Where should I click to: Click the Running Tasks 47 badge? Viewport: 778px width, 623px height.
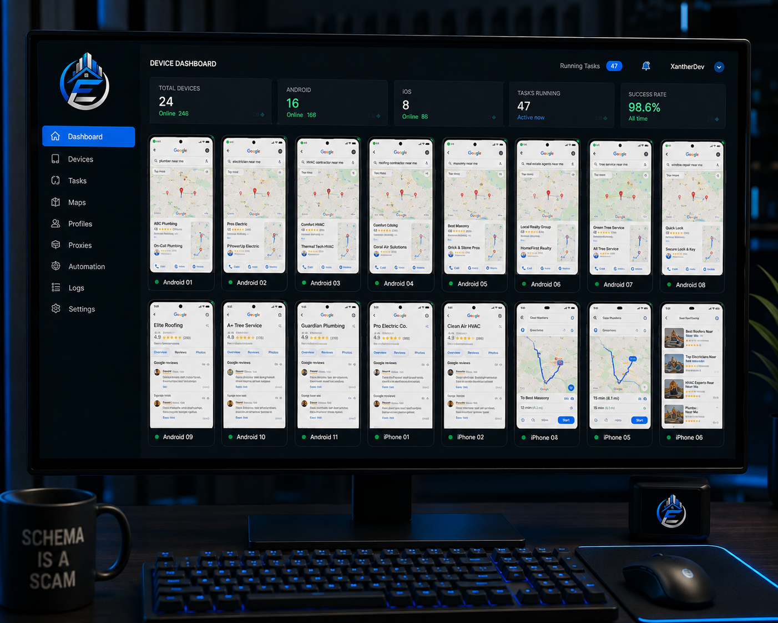[614, 66]
